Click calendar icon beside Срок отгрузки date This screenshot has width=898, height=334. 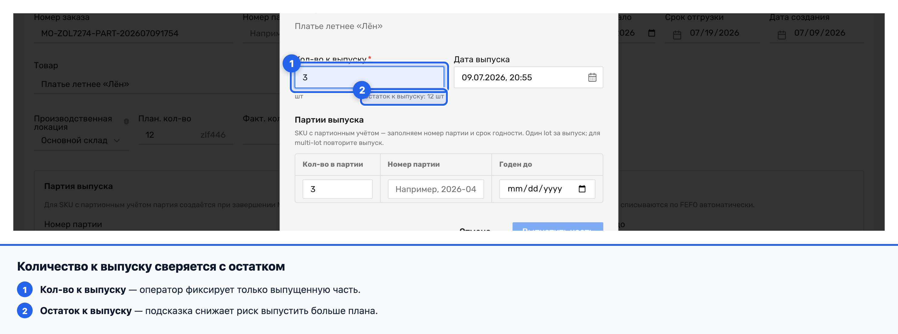click(x=677, y=35)
